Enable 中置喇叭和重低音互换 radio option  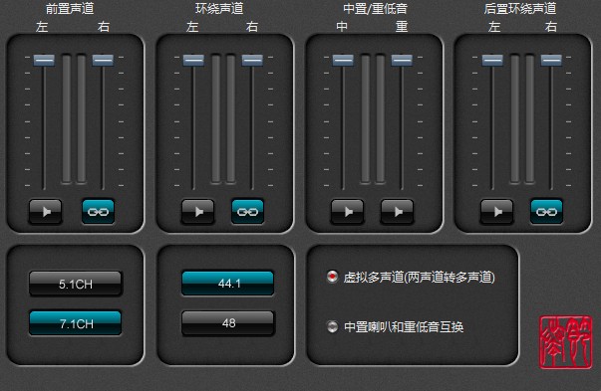pos(332,326)
